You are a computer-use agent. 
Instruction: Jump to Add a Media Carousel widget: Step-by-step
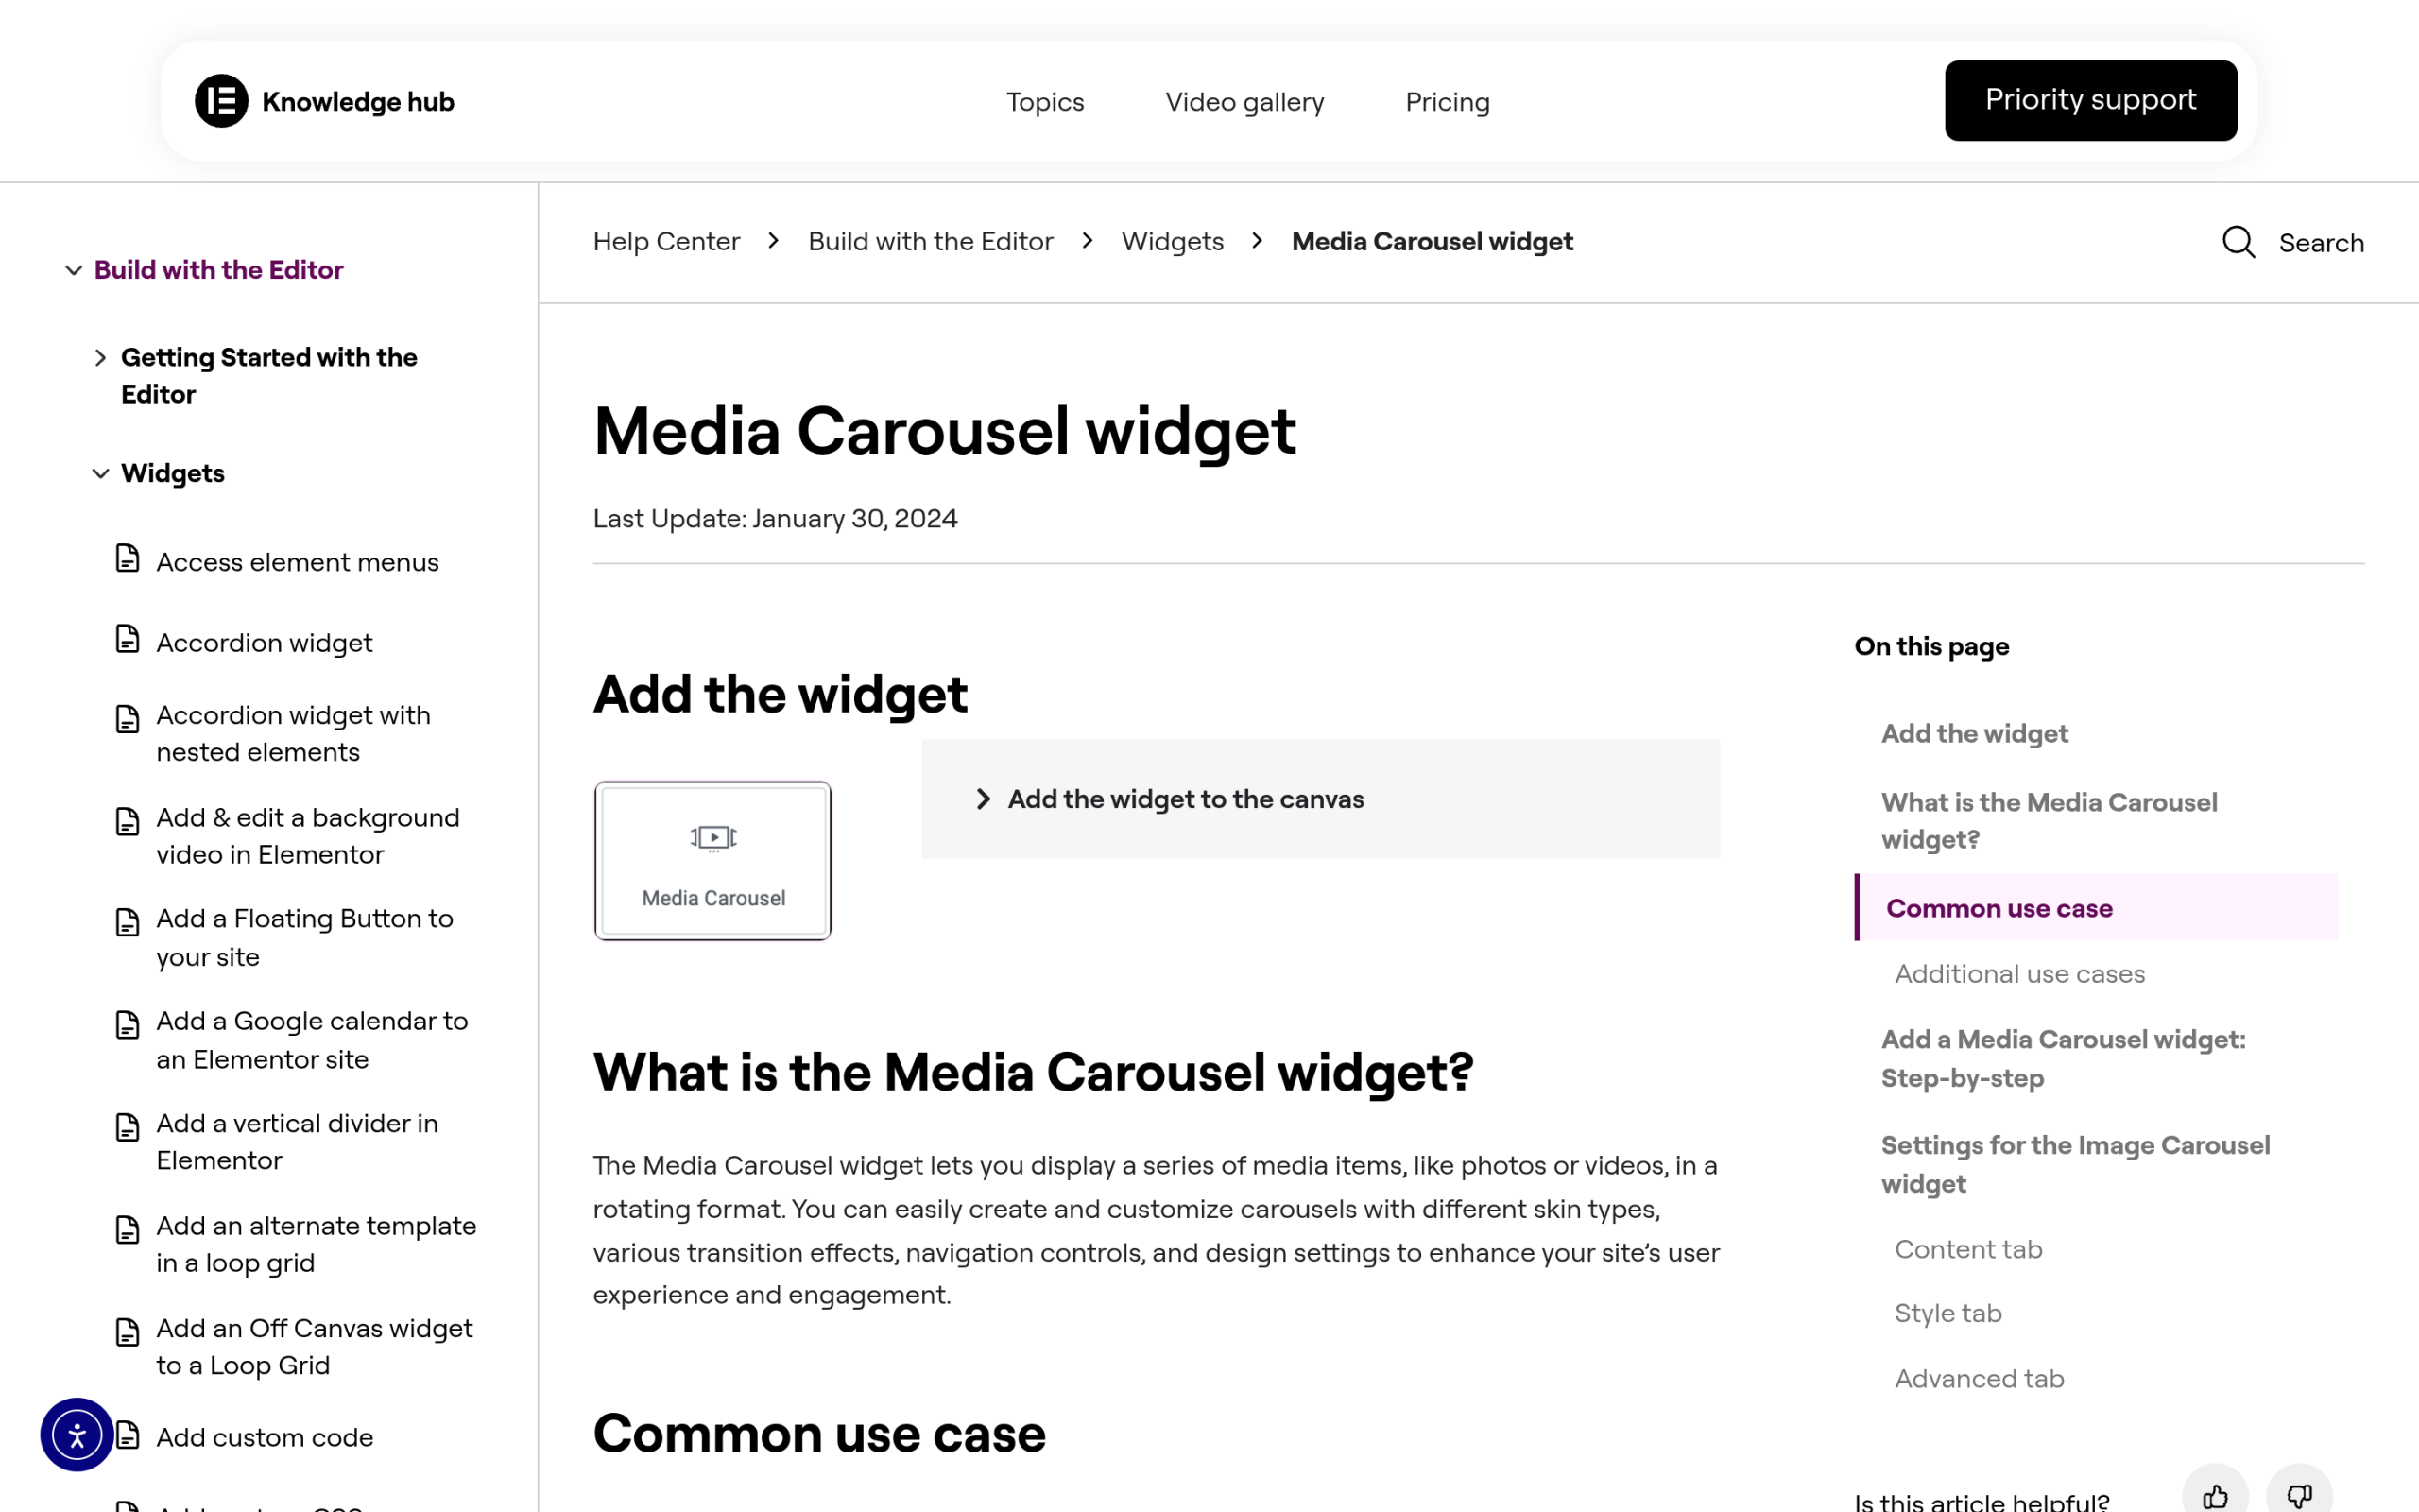click(x=2063, y=1059)
